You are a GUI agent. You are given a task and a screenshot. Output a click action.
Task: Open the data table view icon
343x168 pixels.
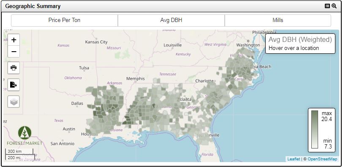click(x=327, y=6)
